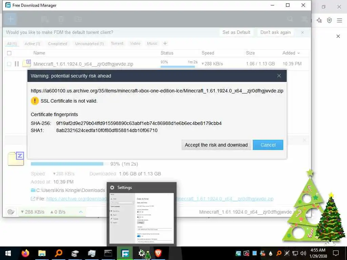This screenshot has height=260, width=347.
Task: Click the large zip file icon in details panel
Action: (16, 158)
